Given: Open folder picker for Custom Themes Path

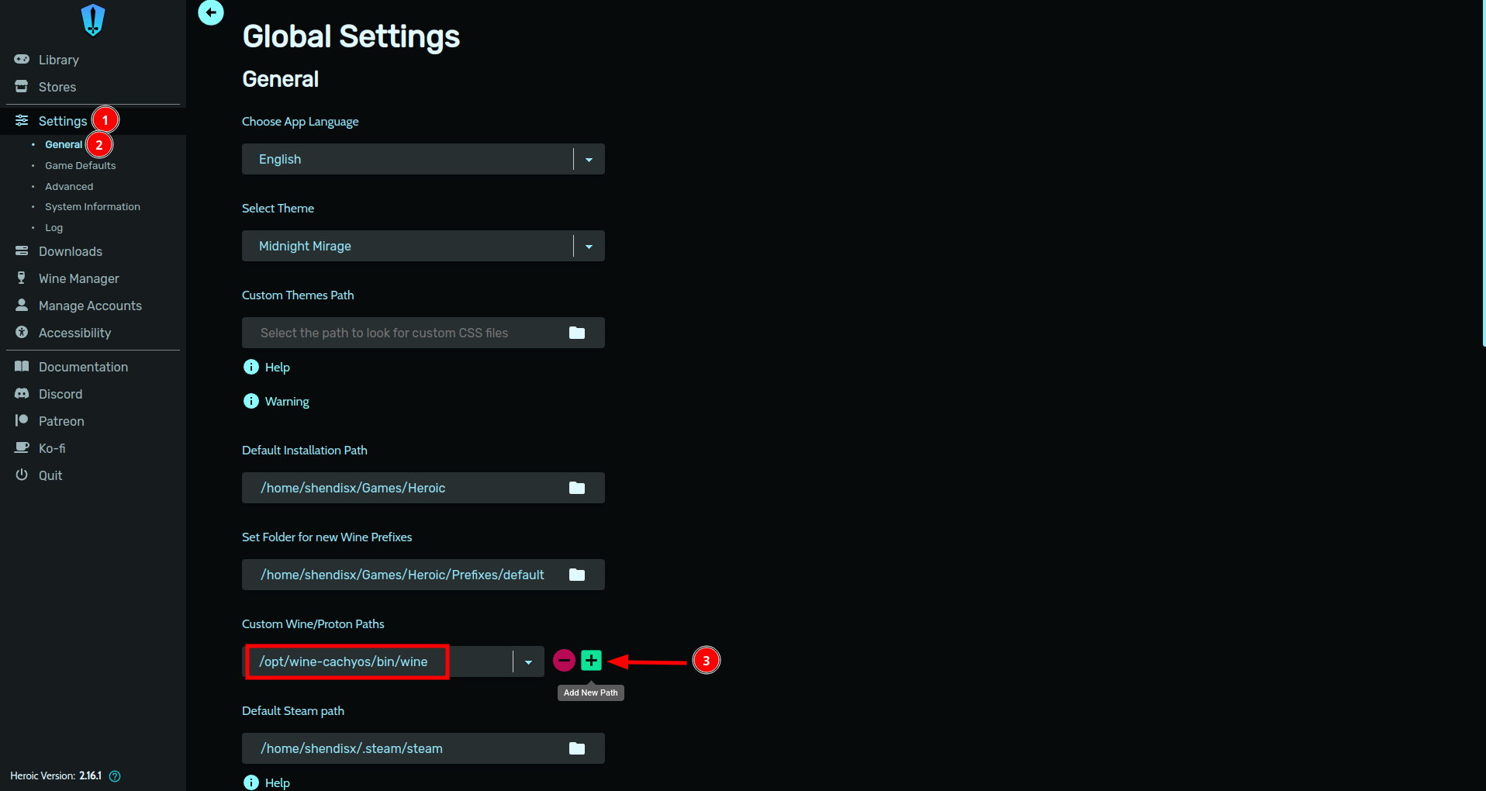Looking at the screenshot, I should tap(577, 333).
